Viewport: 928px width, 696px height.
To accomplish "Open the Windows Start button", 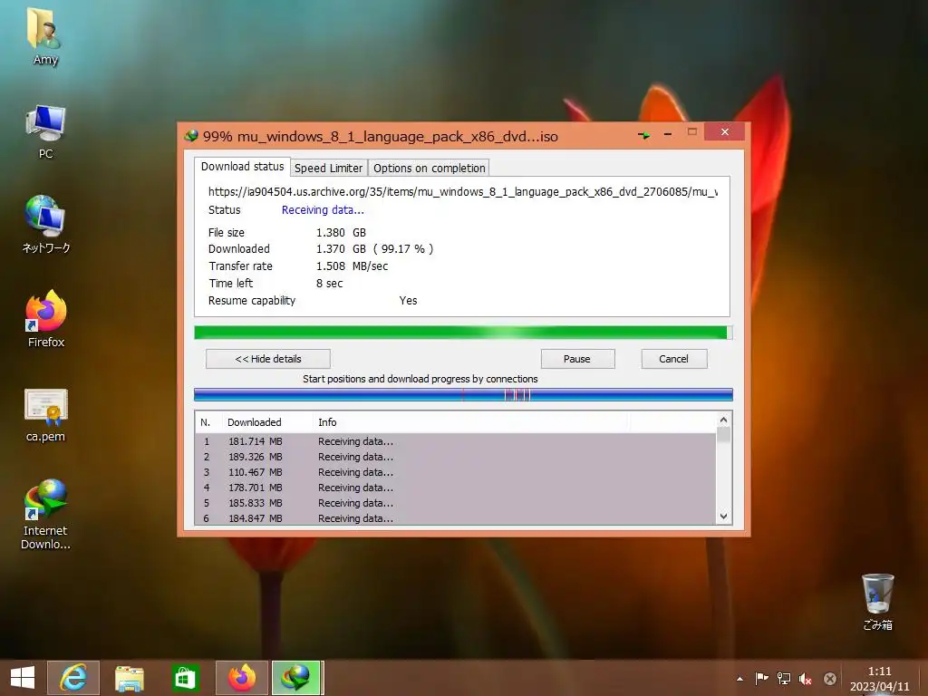I will (23, 678).
